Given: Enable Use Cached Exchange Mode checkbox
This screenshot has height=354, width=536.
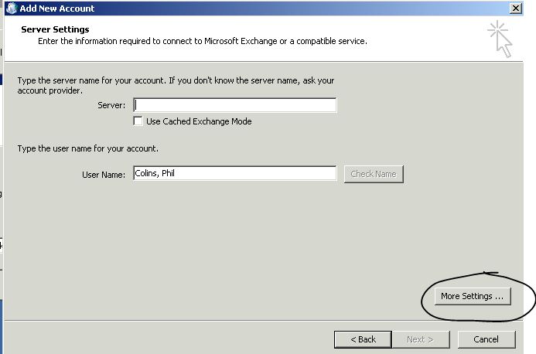Looking at the screenshot, I should coord(138,121).
